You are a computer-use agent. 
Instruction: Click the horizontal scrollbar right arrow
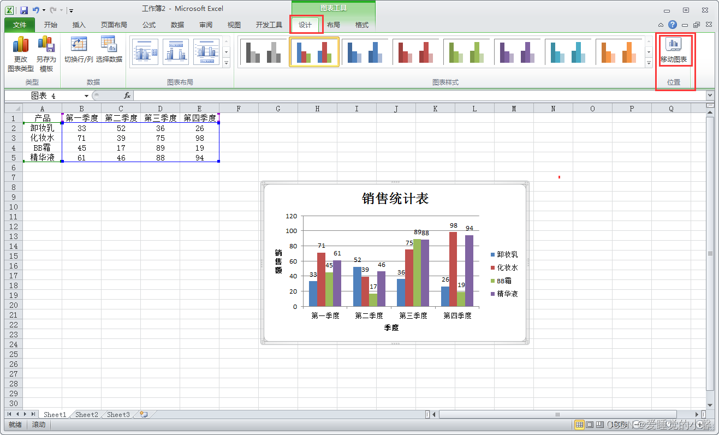(x=697, y=414)
